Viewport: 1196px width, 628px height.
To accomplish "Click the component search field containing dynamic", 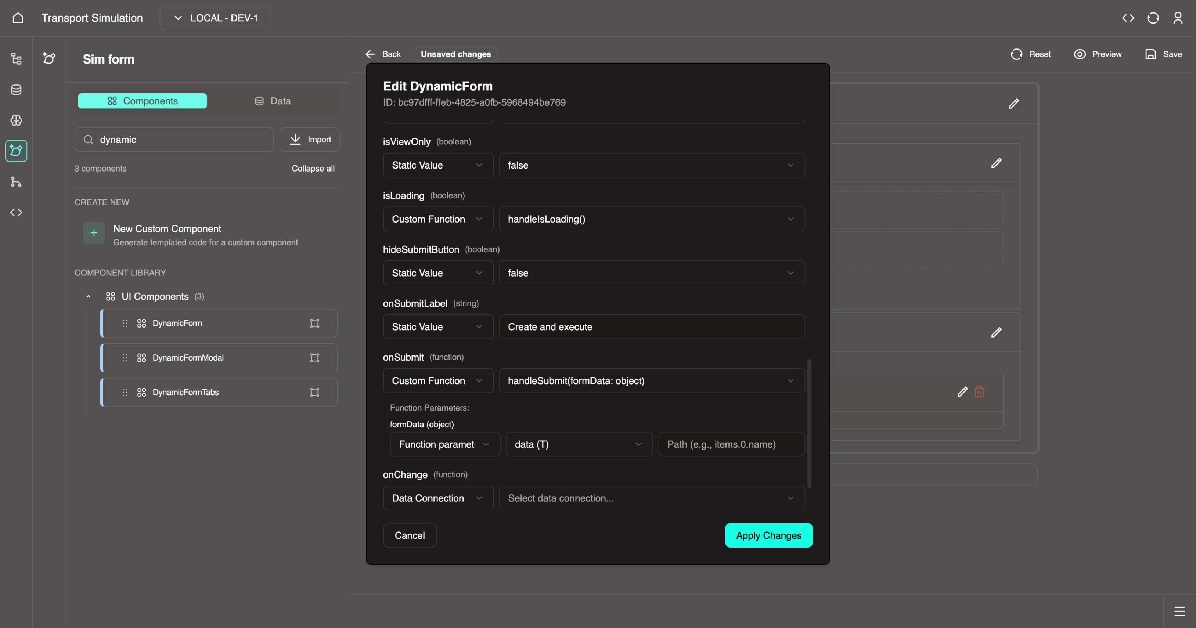I will pos(174,139).
